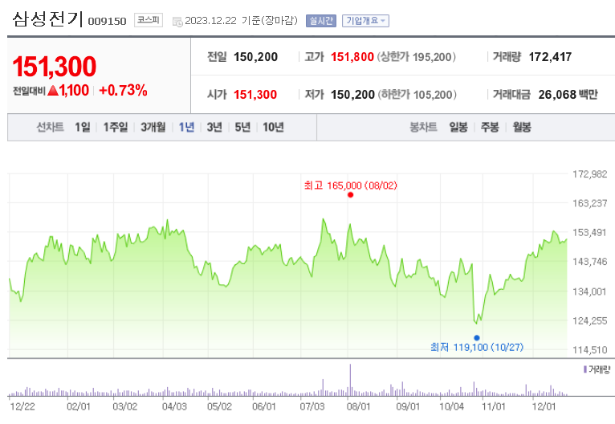Click the 거래대금 26,068 백만 value
Image resolution: width=615 pixels, height=424 pixels.
568,95
